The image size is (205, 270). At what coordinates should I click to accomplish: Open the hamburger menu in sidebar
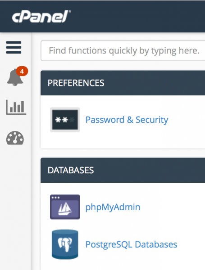[14, 47]
